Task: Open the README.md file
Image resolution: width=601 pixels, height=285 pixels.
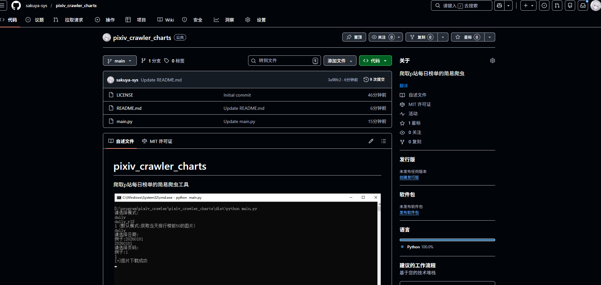Action: coord(129,108)
